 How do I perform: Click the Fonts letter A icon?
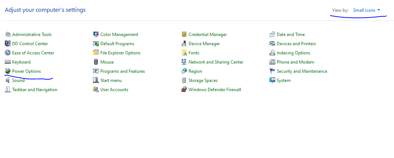tap(184, 53)
